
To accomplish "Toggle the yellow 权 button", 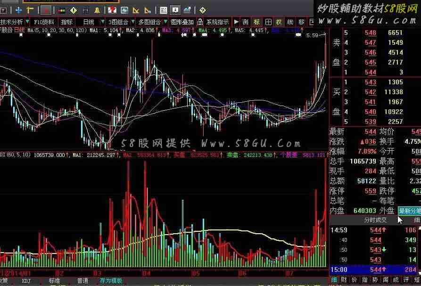I will [279, 22].
